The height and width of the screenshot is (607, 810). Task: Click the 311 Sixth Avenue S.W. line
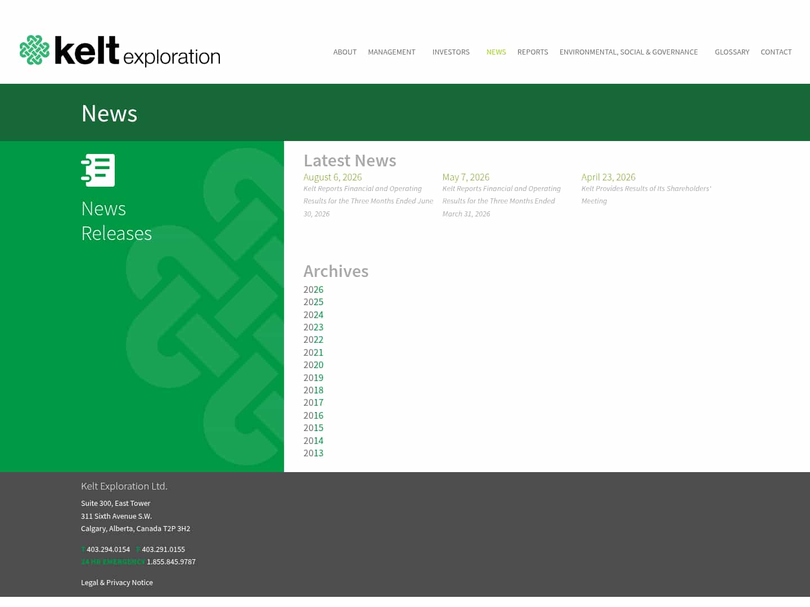tap(116, 516)
